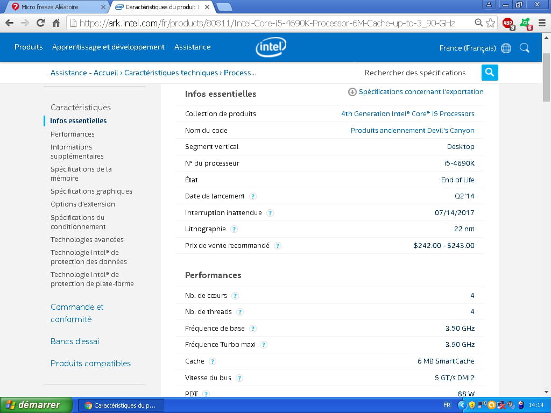Screen dimensions: 551x413
Task: Go to Assistance - Accueil breadcrumb
Action: coord(84,73)
